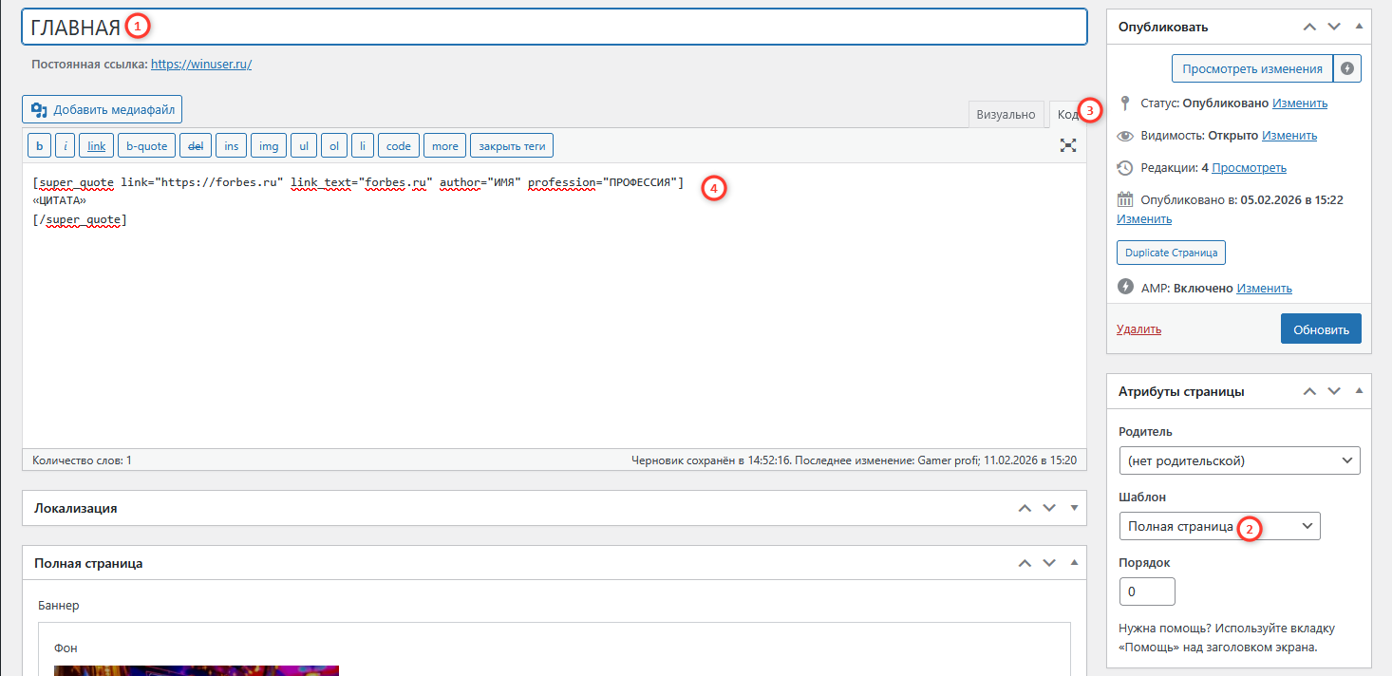Click the 'code' quicktag button

[398, 145]
